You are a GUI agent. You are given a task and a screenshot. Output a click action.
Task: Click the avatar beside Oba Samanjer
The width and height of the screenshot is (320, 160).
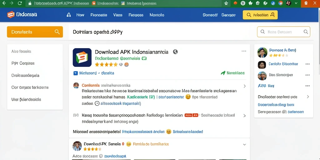(x=262, y=76)
